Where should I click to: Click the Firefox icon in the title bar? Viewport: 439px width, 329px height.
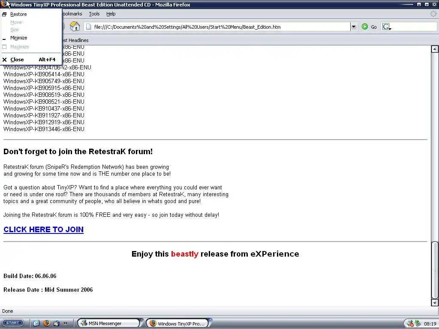[3, 4]
